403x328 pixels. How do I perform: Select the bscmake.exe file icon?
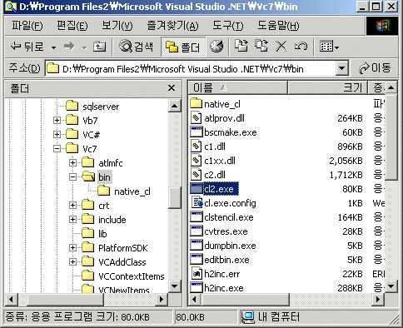pyautogui.click(x=197, y=132)
